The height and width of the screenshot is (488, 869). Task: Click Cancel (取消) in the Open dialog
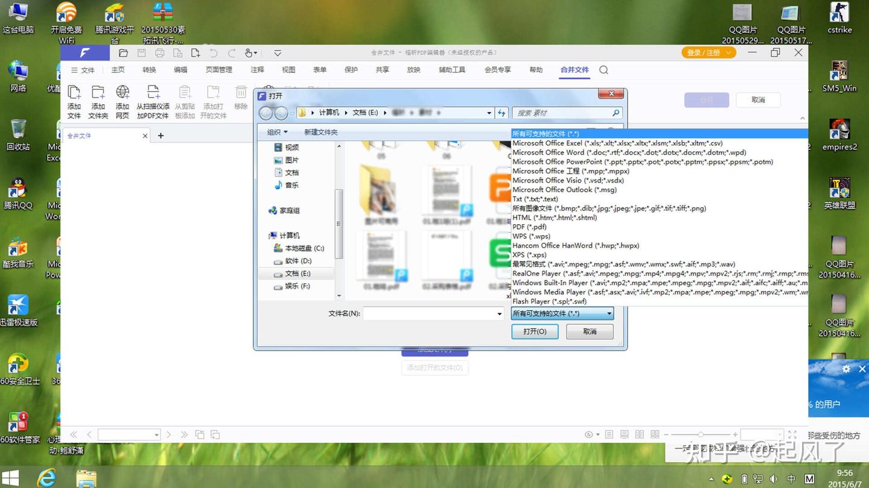point(590,331)
